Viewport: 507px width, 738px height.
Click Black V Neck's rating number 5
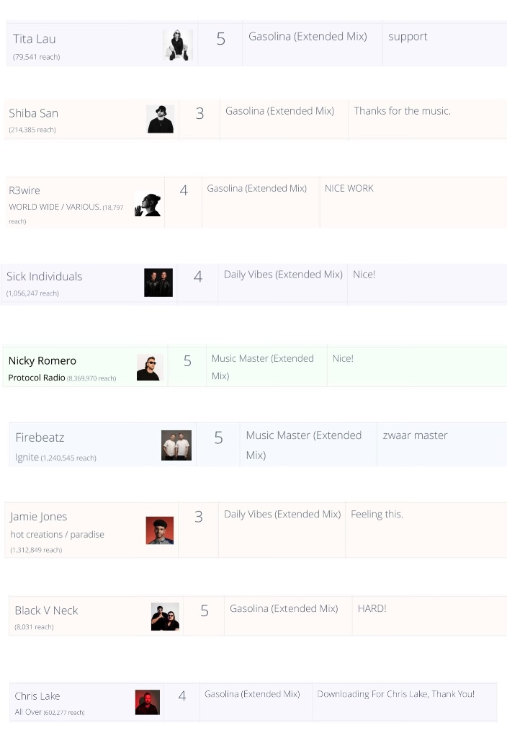pos(205,611)
